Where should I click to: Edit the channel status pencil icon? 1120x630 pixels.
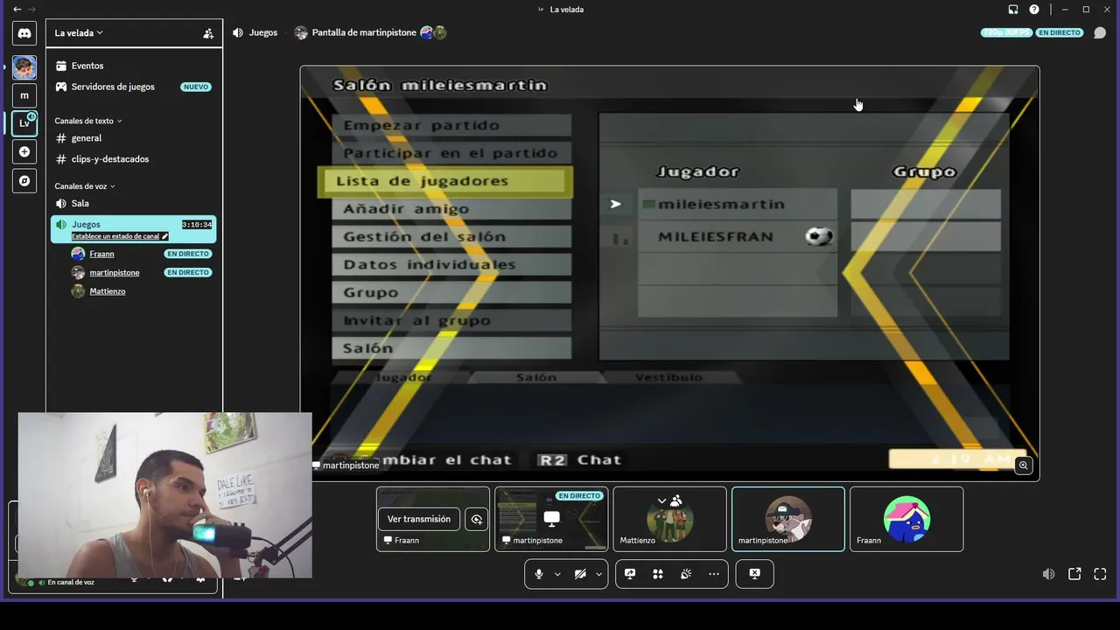pyautogui.click(x=164, y=236)
